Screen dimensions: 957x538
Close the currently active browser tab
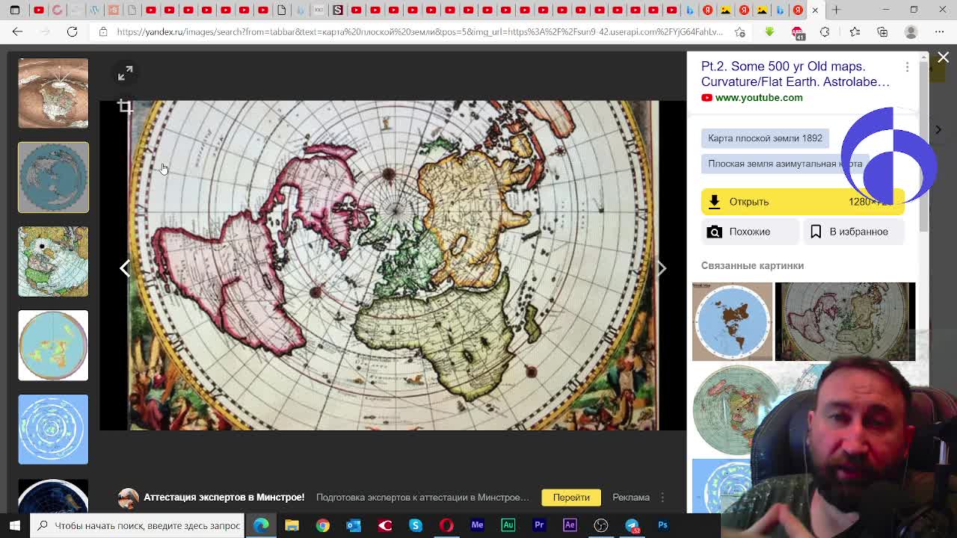pos(815,10)
